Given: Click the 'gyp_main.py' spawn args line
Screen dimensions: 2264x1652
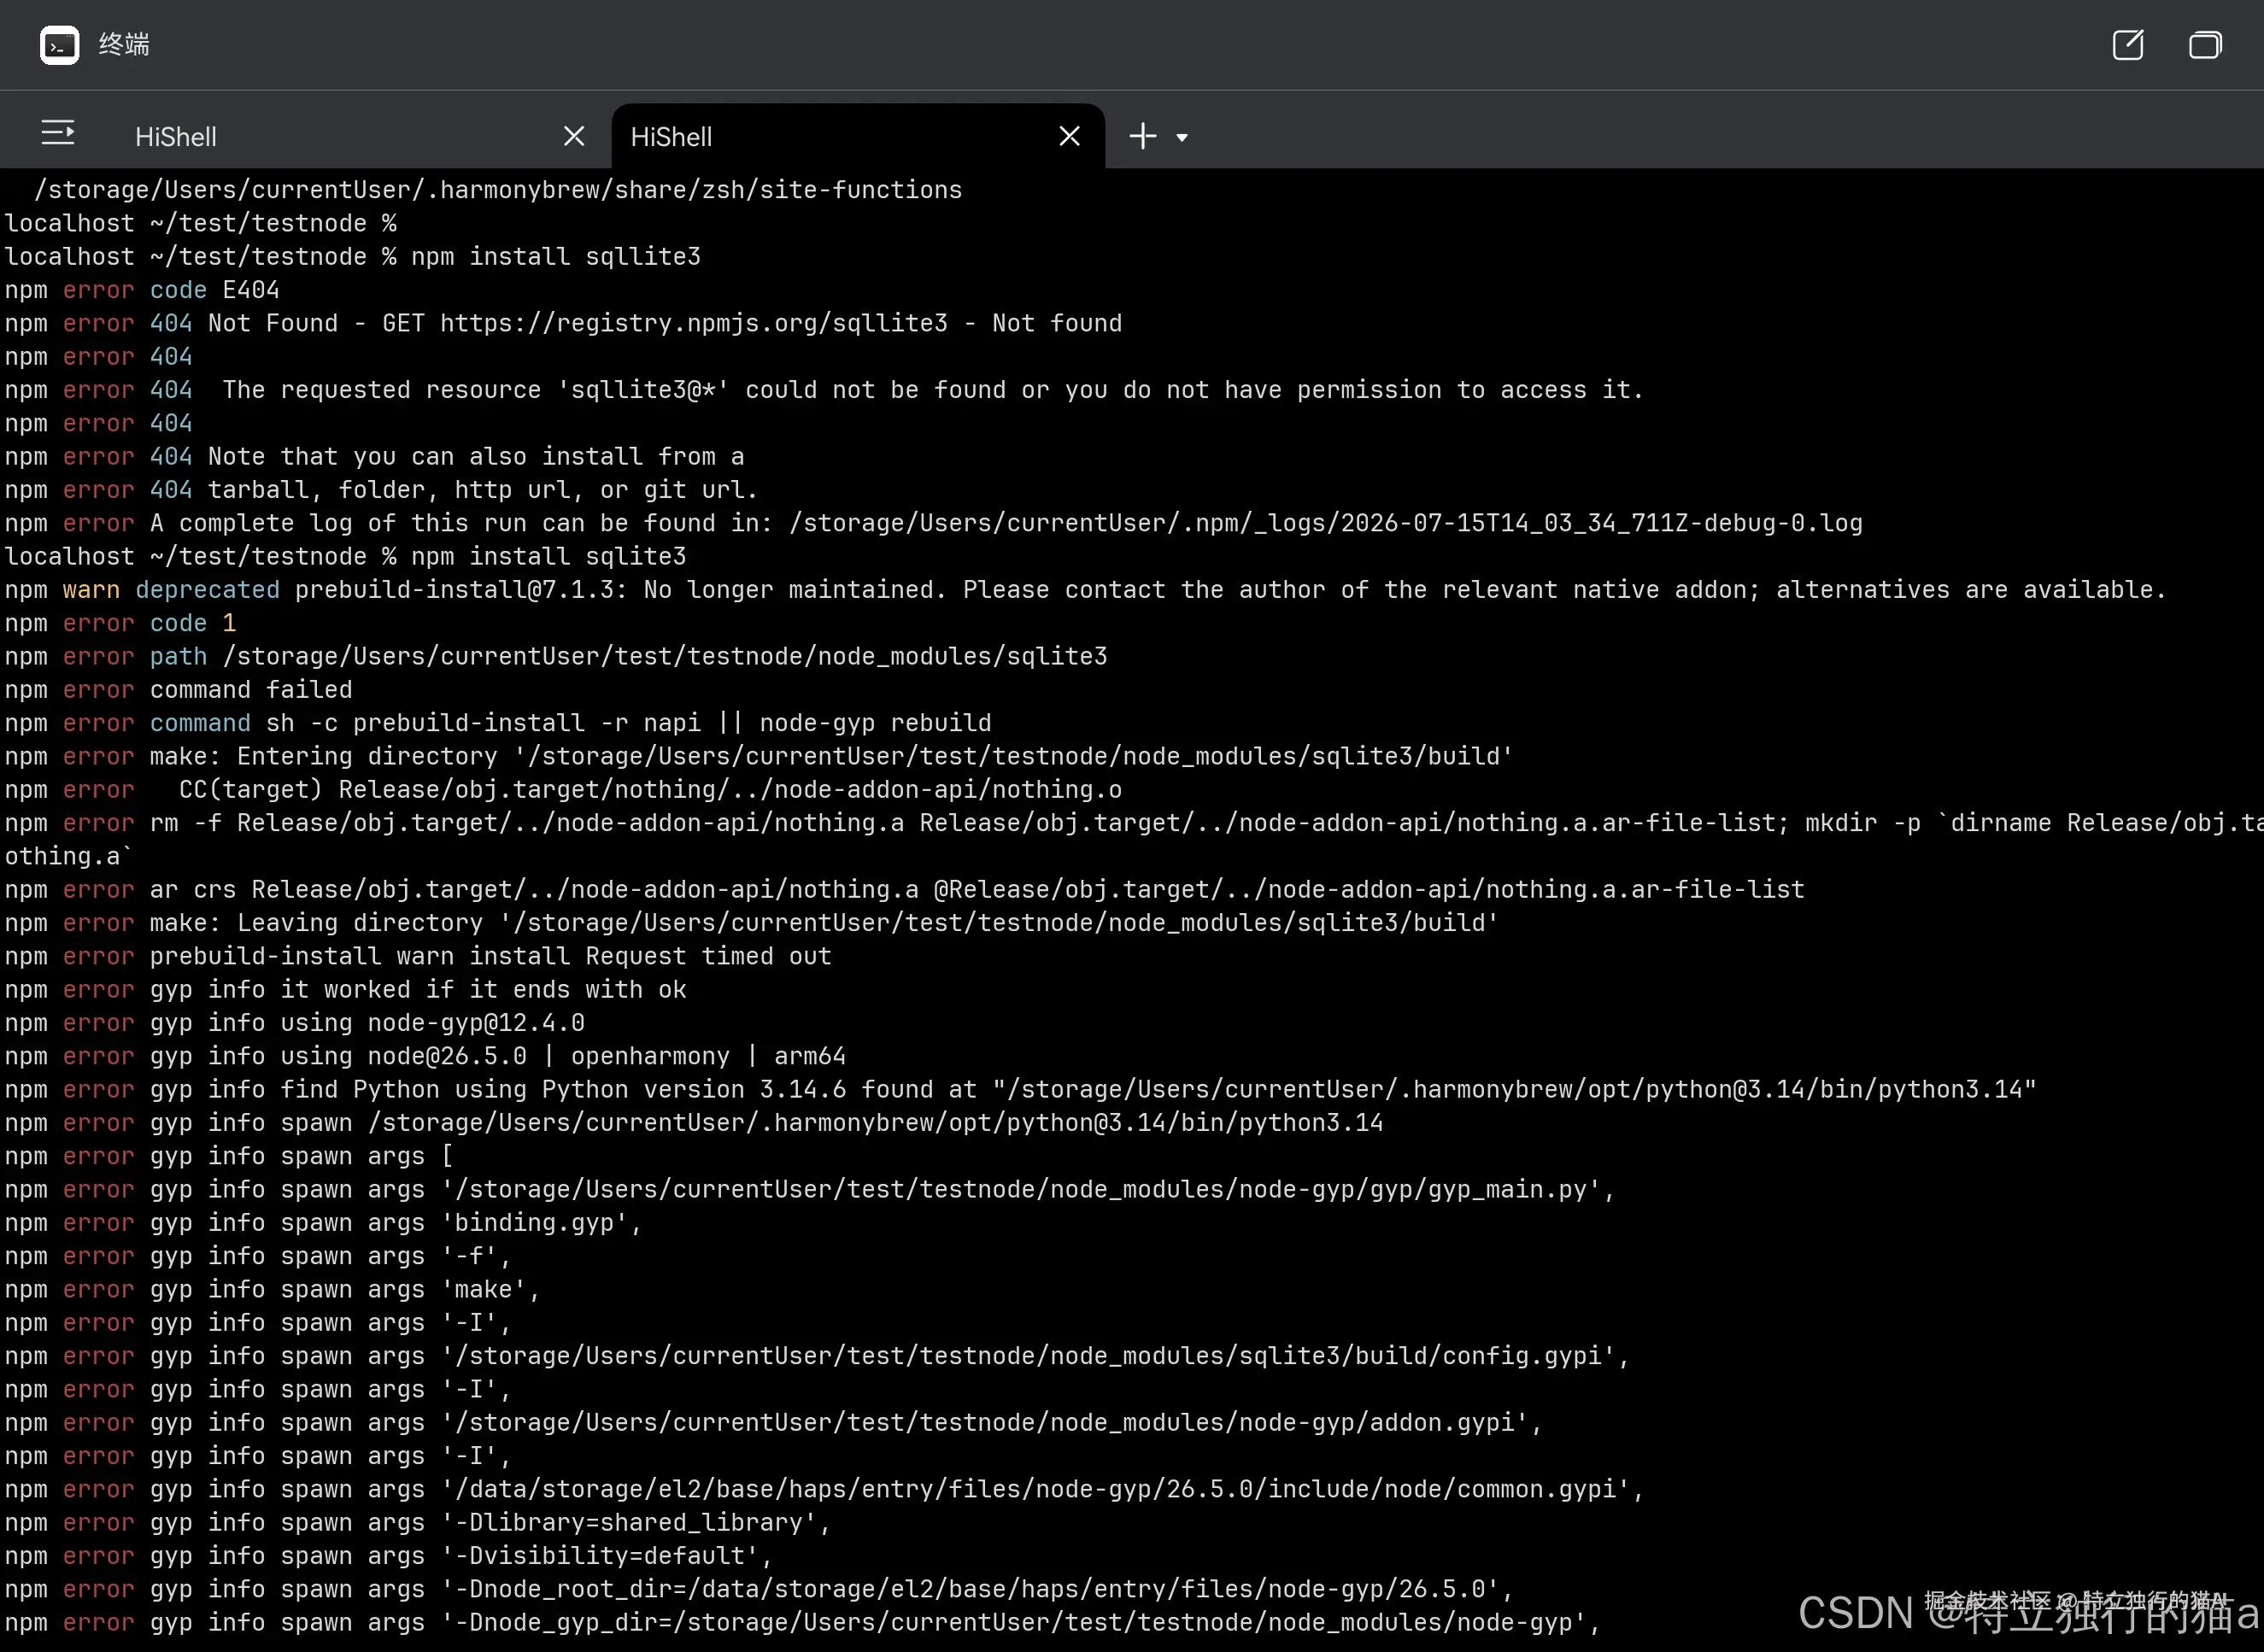Looking at the screenshot, I should 809,1190.
